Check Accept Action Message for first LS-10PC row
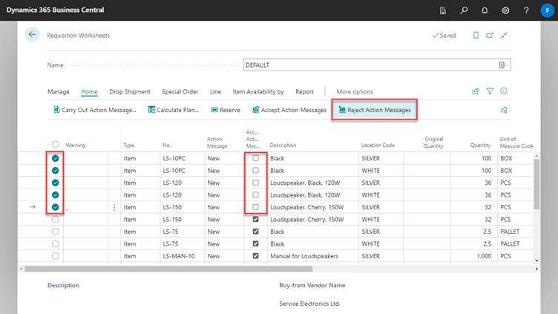 (x=255, y=159)
